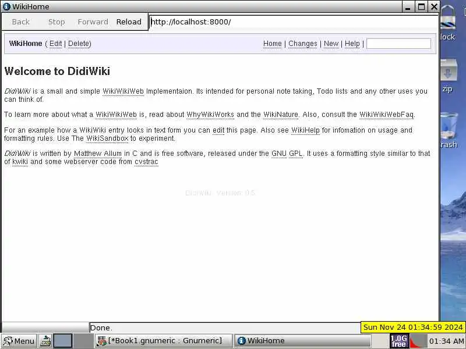
Task: Click the wiki search box next to Help
Action: pos(398,44)
